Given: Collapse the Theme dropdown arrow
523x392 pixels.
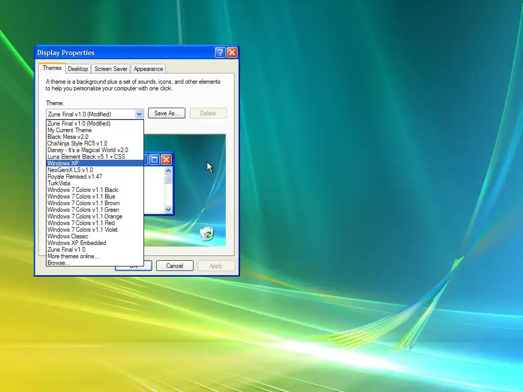Looking at the screenshot, I should (139, 114).
